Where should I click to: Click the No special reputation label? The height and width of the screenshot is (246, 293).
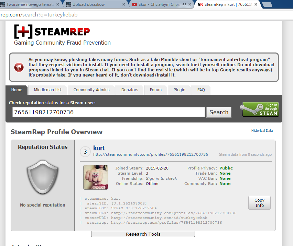(x=43, y=205)
